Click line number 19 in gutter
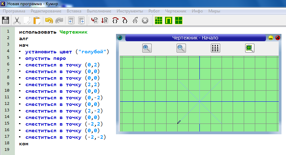This screenshot has width=286, height=155. point(7,149)
